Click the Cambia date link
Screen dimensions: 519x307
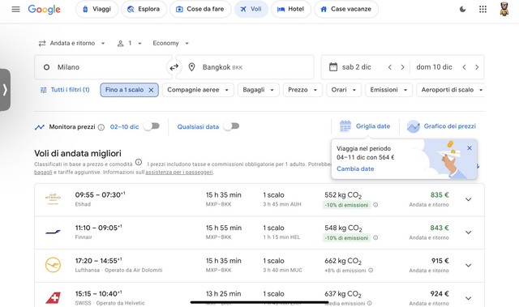click(355, 168)
